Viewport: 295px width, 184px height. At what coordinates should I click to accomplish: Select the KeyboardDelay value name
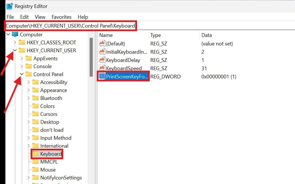(123, 60)
